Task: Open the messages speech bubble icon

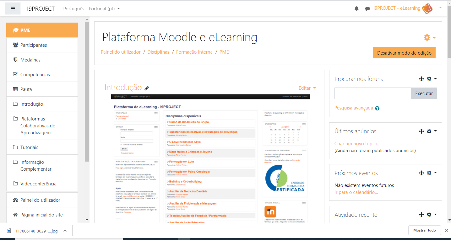Action: [367, 9]
